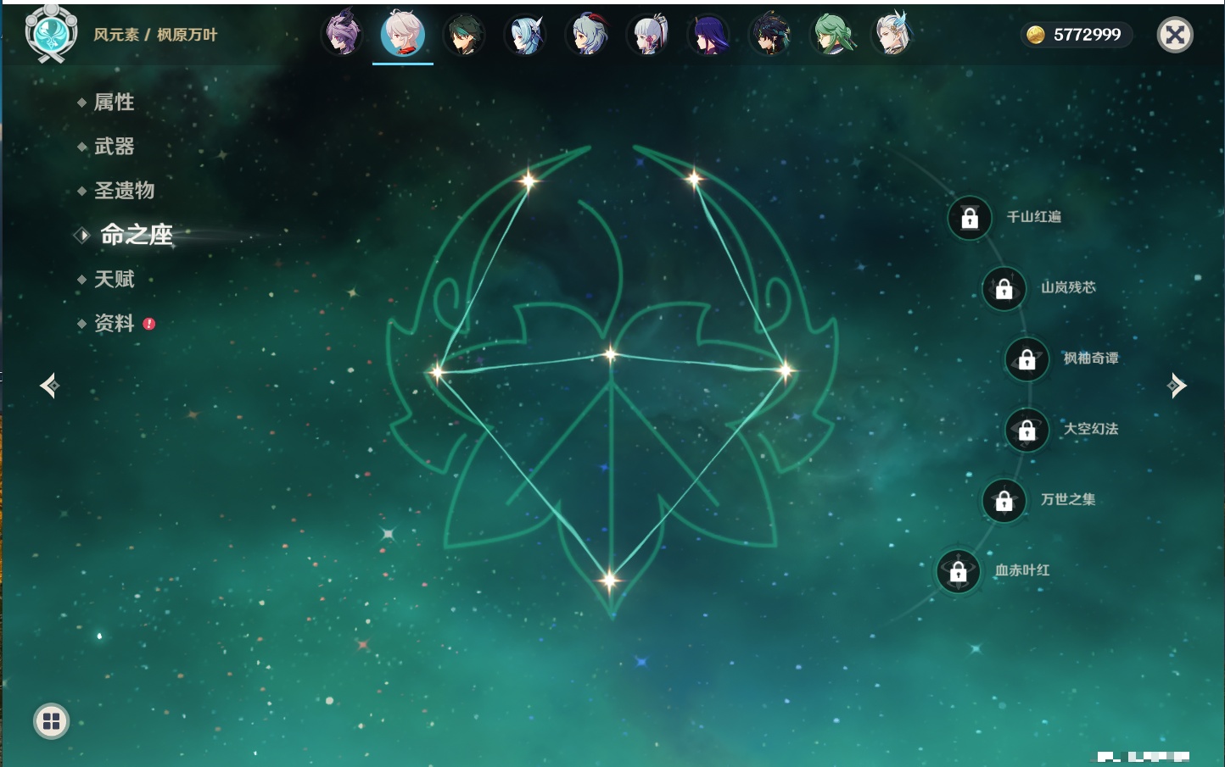Choose Ganyu's avatar with red horns
The height and width of the screenshot is (767, 1225).
coord(587,35)
